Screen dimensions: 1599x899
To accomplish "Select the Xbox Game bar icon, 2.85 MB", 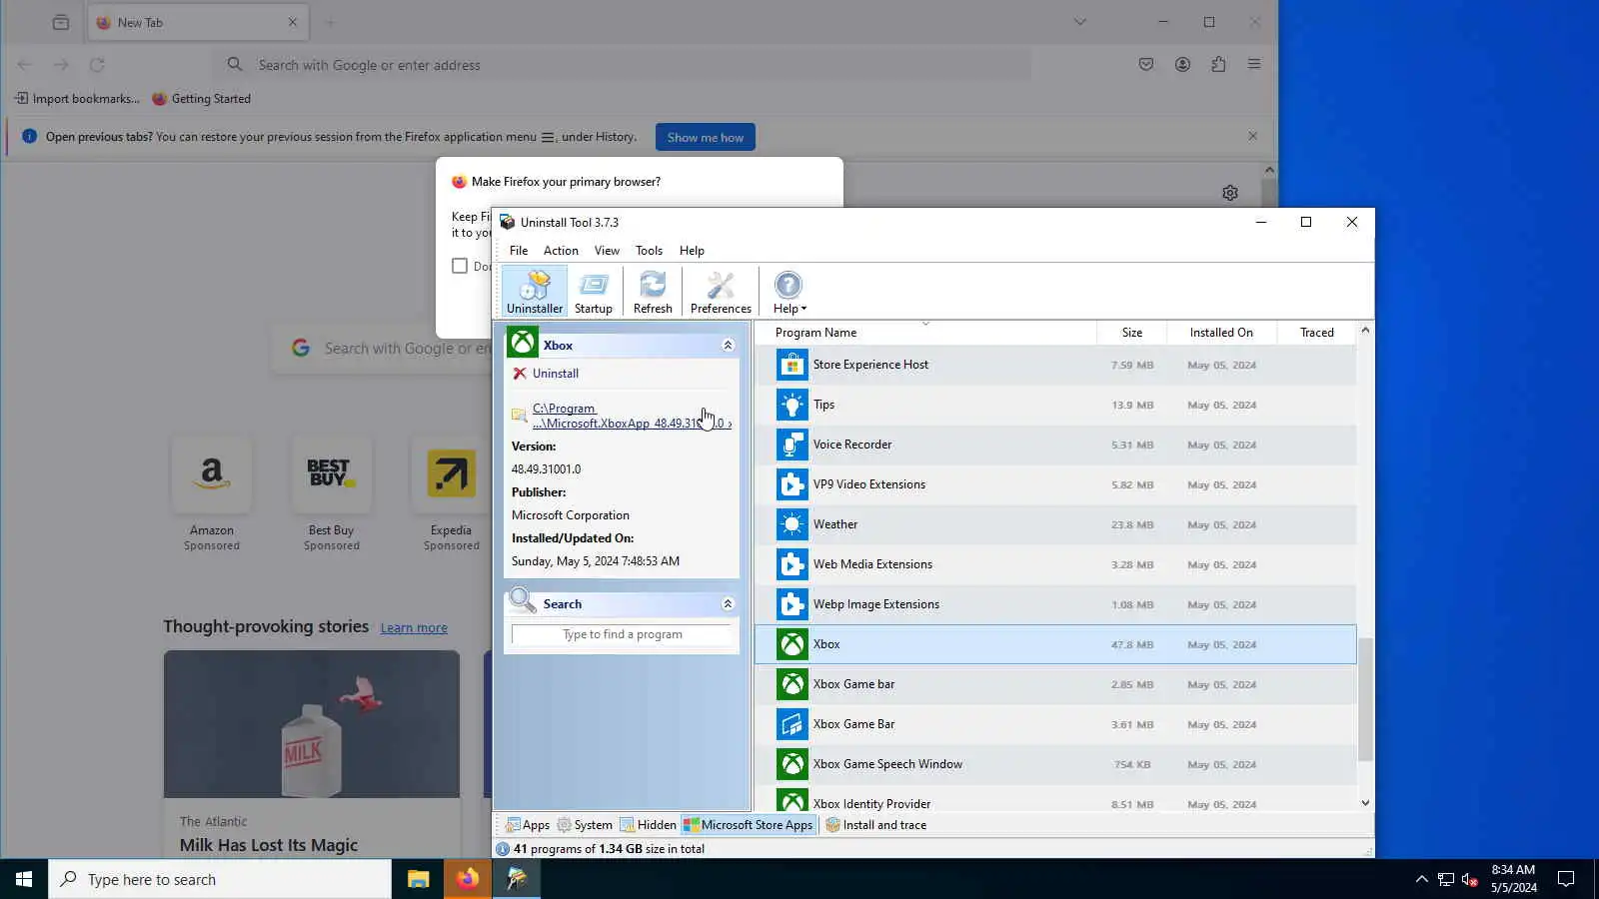I will click(x=793, y=684).
